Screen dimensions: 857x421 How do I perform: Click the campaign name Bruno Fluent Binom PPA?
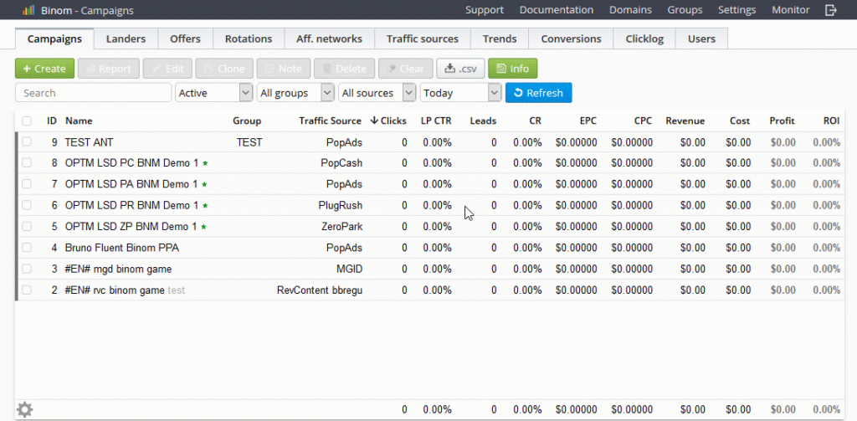[x=122, y=248]
